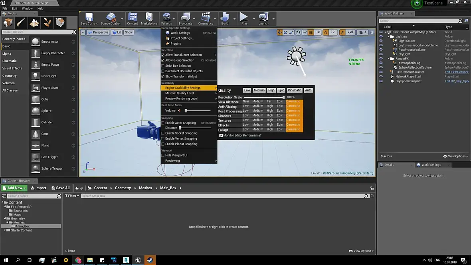Open View Options in World Outliner
Image resolution: width=471 pixels, height=265 pixels.
point(455,156)
